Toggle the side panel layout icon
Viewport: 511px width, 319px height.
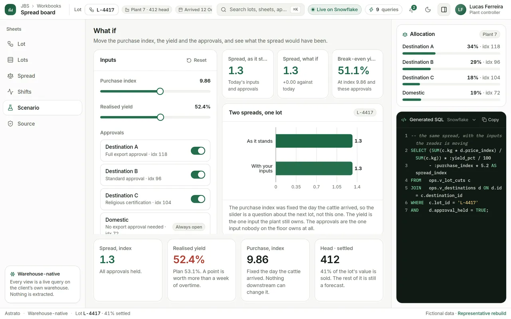point(444,10)
